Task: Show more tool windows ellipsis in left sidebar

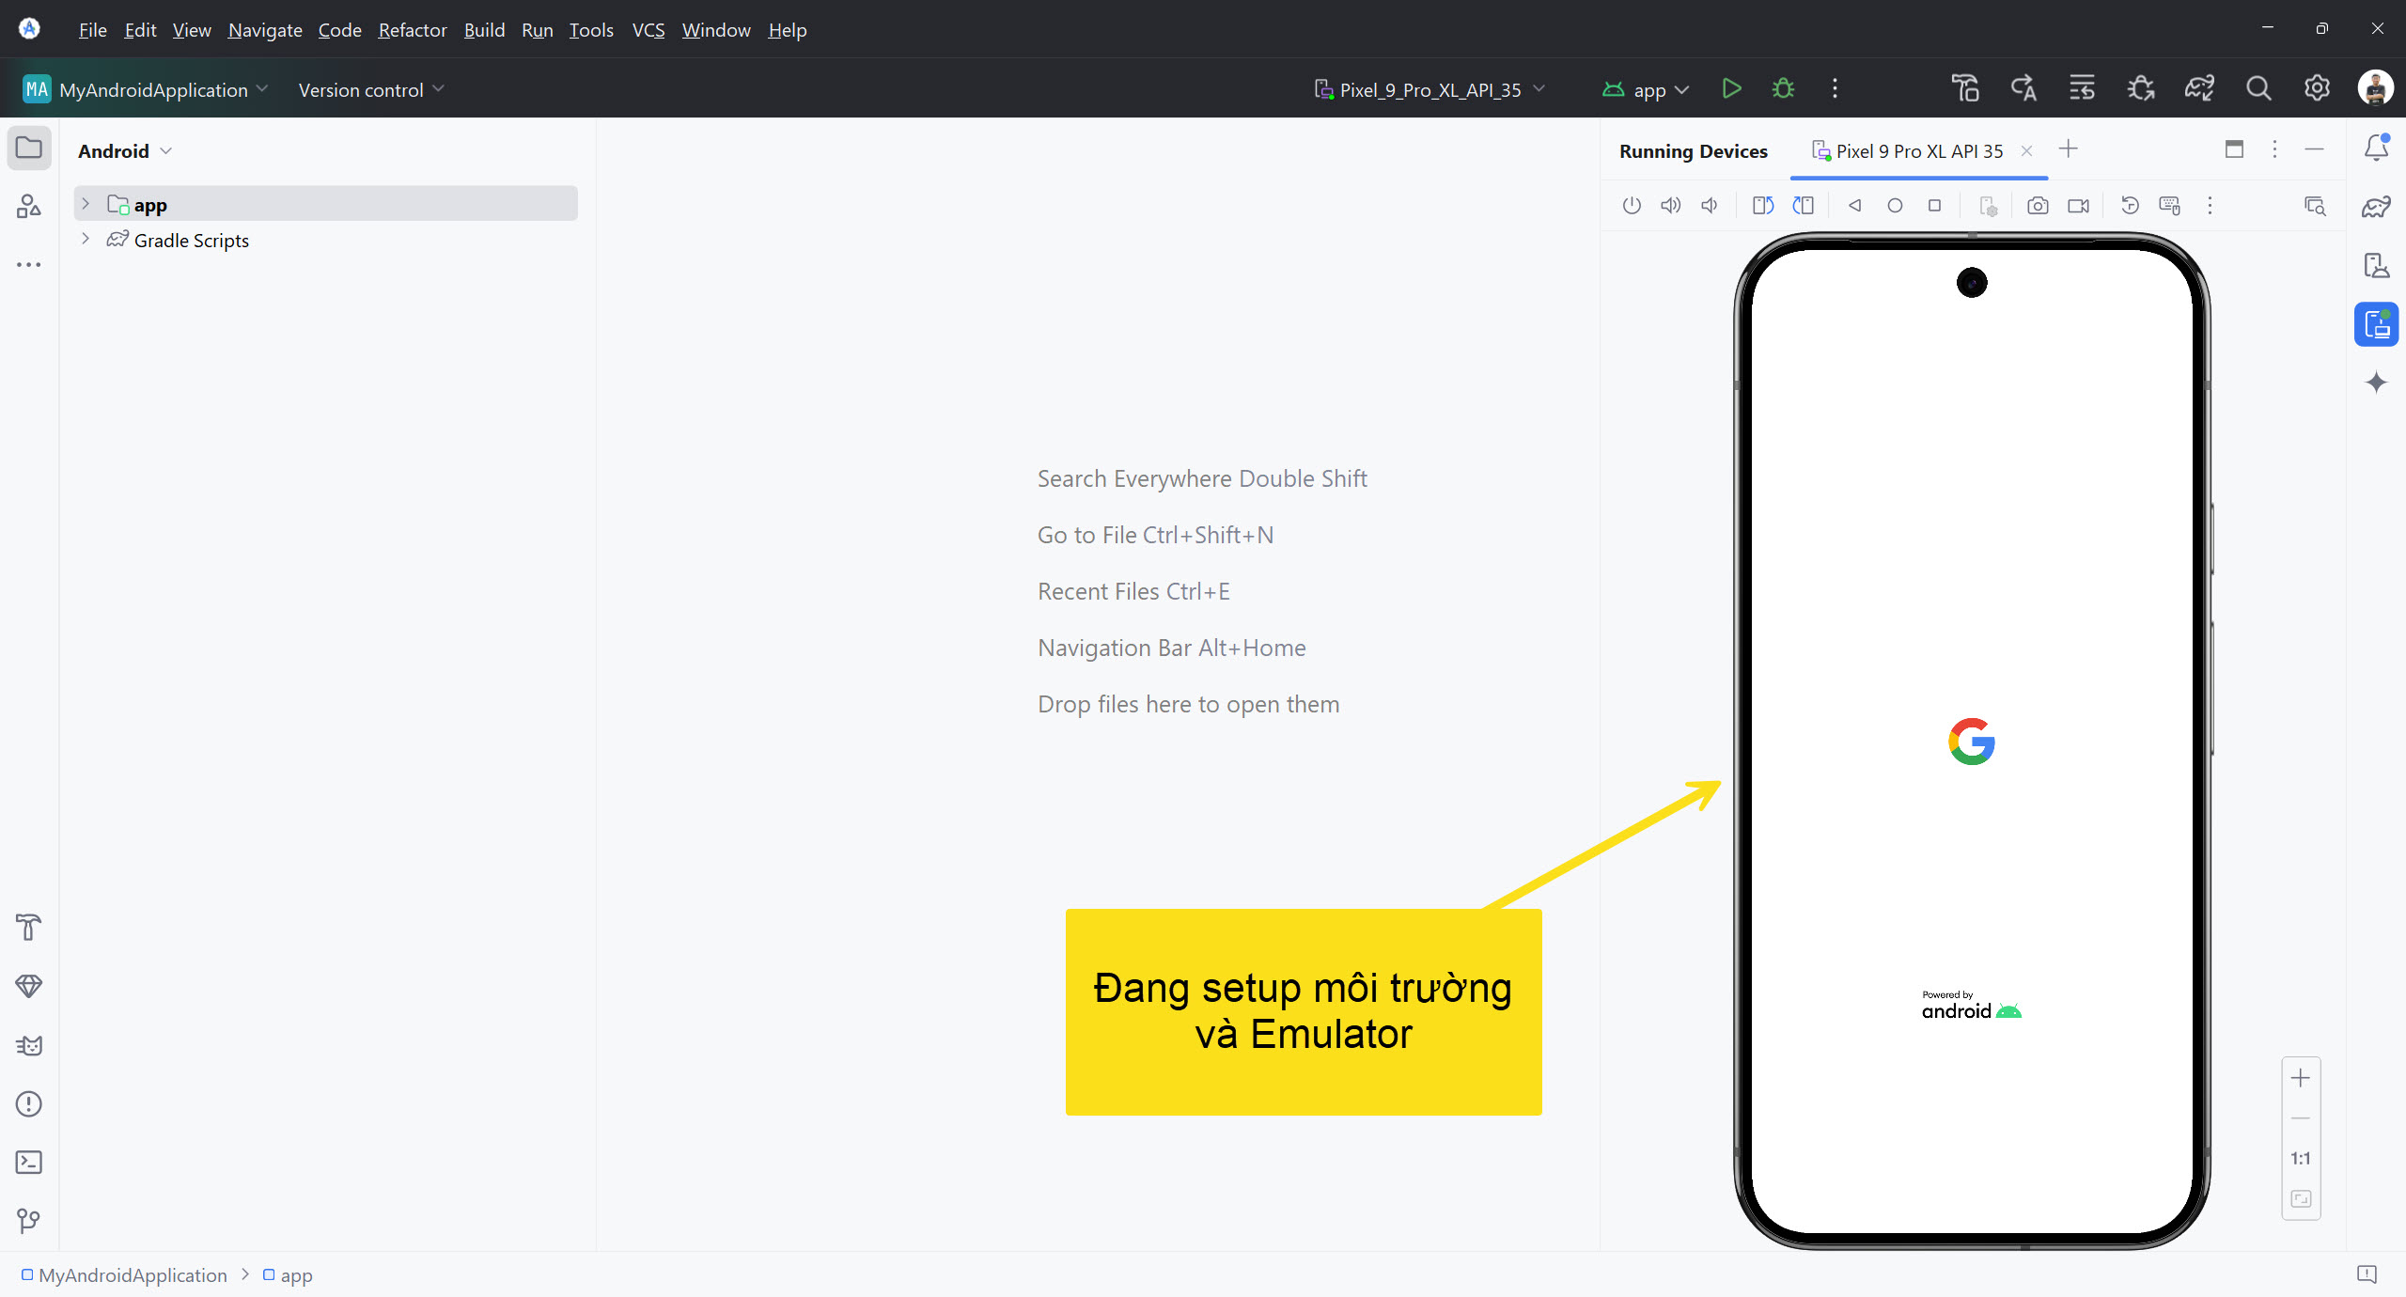Action: tap(29, 265)
